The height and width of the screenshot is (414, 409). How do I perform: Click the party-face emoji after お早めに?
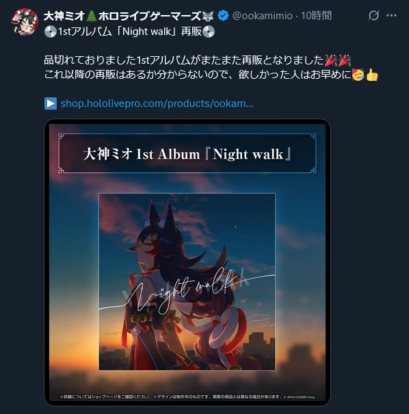[358, 75]
